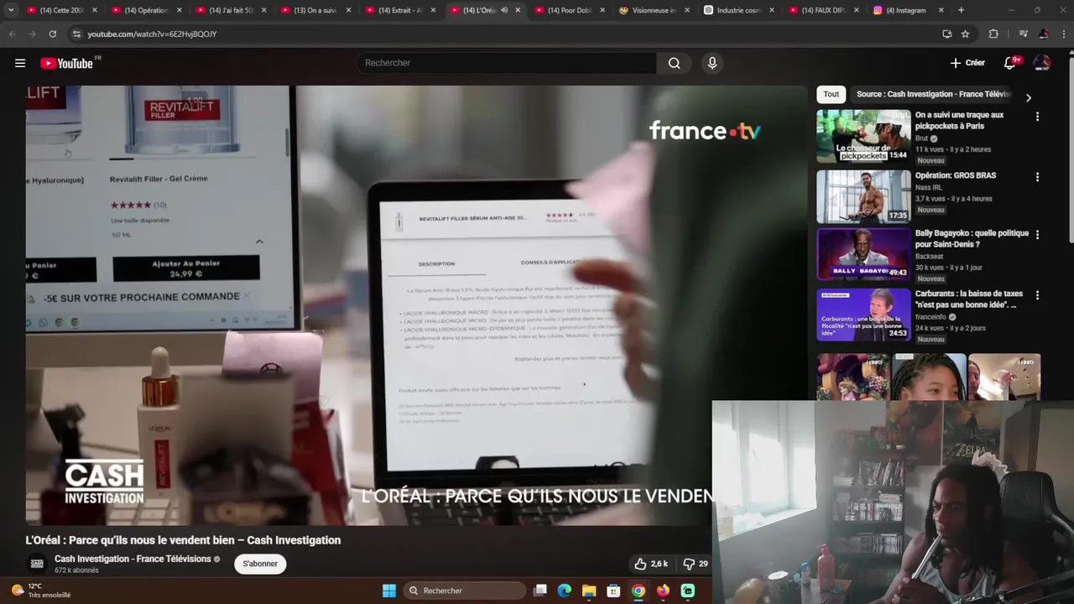Go to the YouTube home logo
The height and width of the screenshot is (604, 1074).
(66, 63)
